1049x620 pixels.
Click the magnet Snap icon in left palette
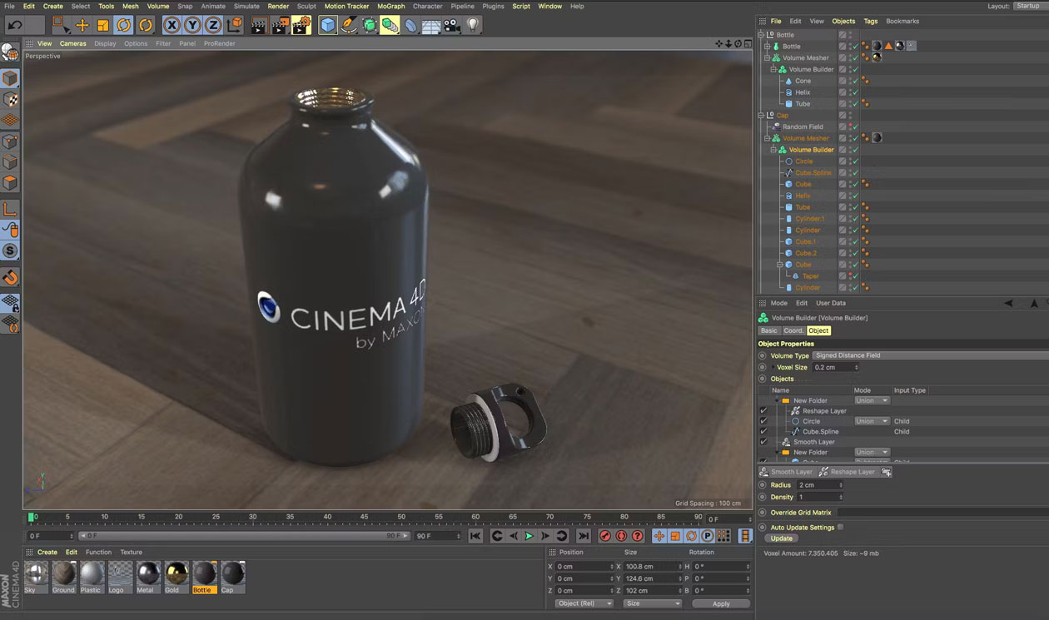coord(10,277)
